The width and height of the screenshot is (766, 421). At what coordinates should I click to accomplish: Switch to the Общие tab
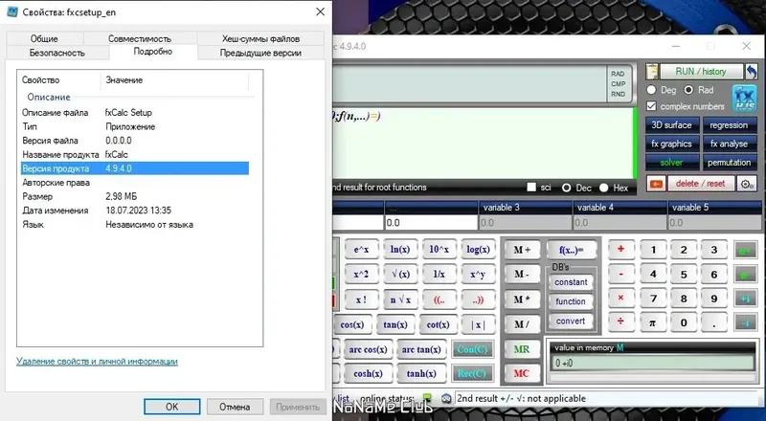point(44,38)
